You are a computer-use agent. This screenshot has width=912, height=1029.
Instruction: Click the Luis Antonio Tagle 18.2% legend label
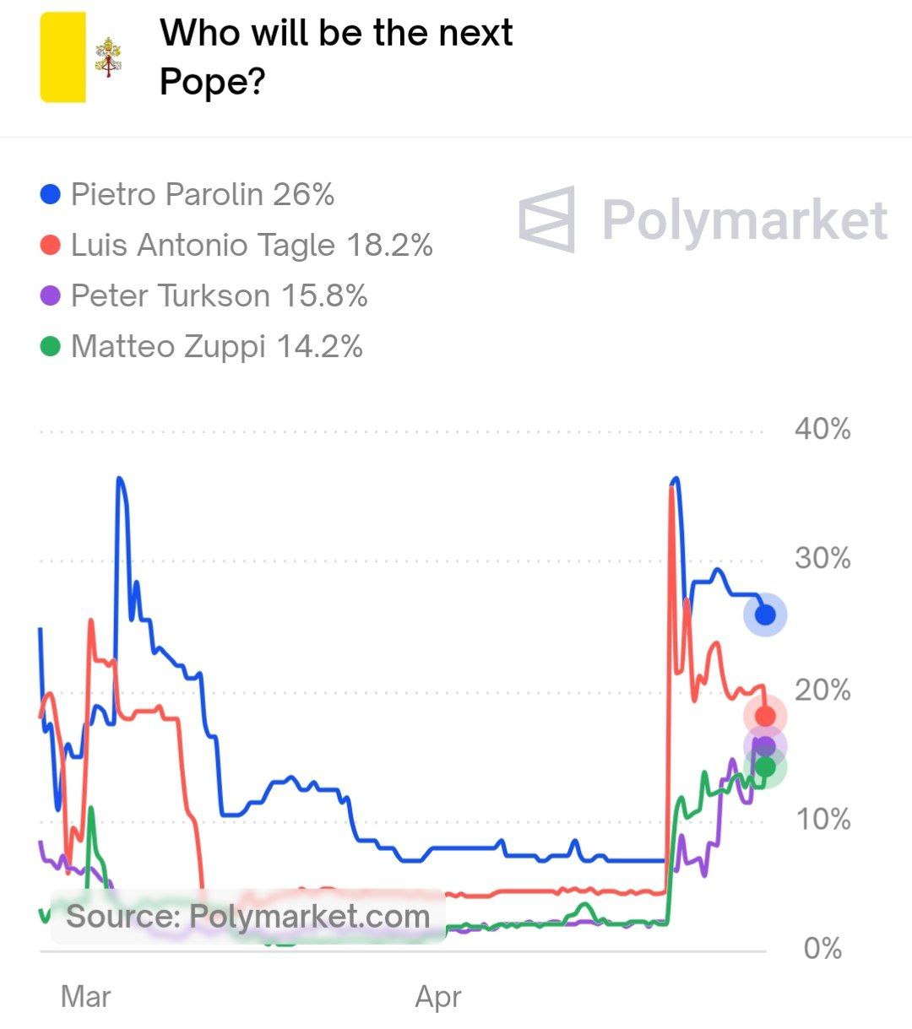pyautogui.click(x=252, y=246)
